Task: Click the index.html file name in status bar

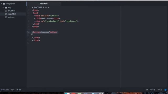Action: tap(5, 90)
